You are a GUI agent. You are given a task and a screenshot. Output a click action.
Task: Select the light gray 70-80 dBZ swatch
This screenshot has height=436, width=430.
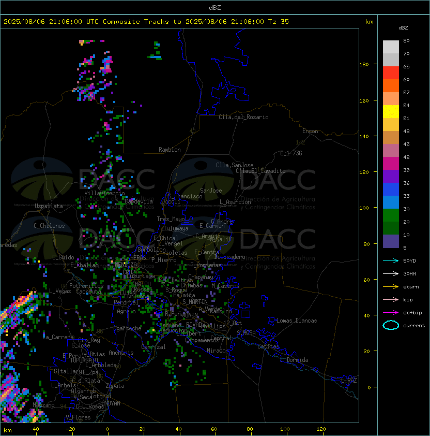point(391,47)
